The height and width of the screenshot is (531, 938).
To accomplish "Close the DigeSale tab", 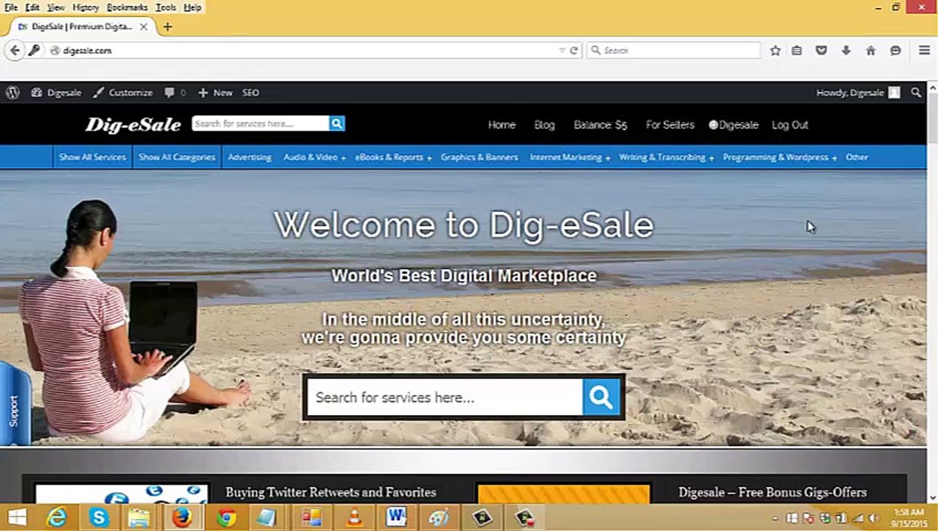I will tap(144, 27).
